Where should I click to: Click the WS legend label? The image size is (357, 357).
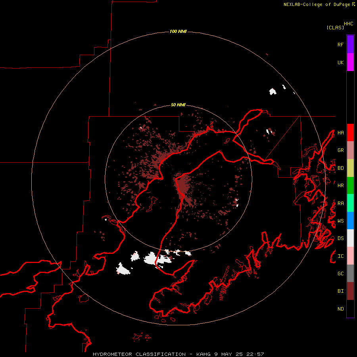(x=340, y=221)
